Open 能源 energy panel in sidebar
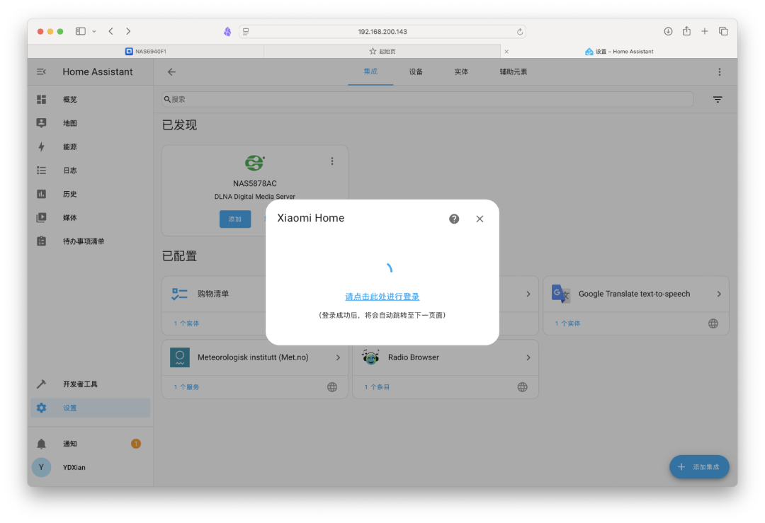Screen dimensions: 765x523 click(x=69, y=146)
